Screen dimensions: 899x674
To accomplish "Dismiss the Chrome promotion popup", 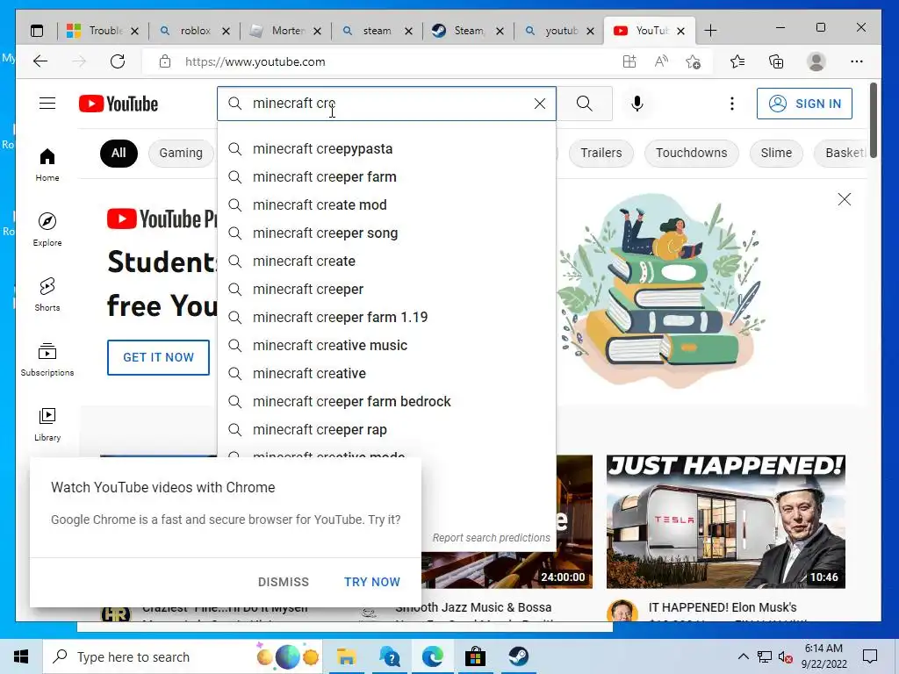I will [x=284, y=582].
